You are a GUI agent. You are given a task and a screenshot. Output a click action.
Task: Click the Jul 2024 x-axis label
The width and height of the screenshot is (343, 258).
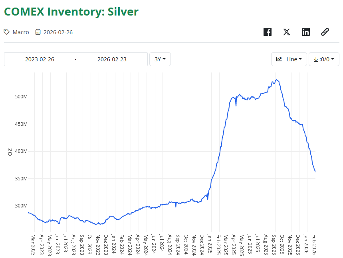(161, 243)
